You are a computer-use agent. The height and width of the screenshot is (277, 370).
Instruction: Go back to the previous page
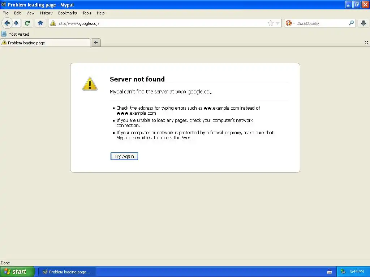pyautogui.click(x=7, y=23)
